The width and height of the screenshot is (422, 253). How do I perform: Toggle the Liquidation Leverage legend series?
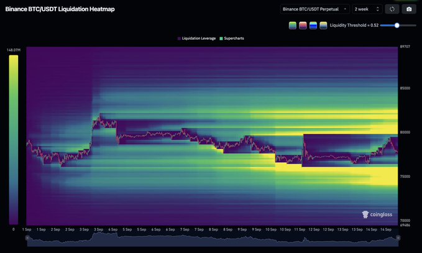197,39
